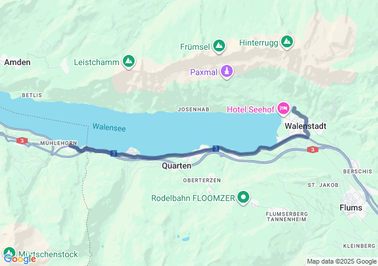Open the Google logo link
The width and height of the screenshot is (378, 266).
point(20,259)
